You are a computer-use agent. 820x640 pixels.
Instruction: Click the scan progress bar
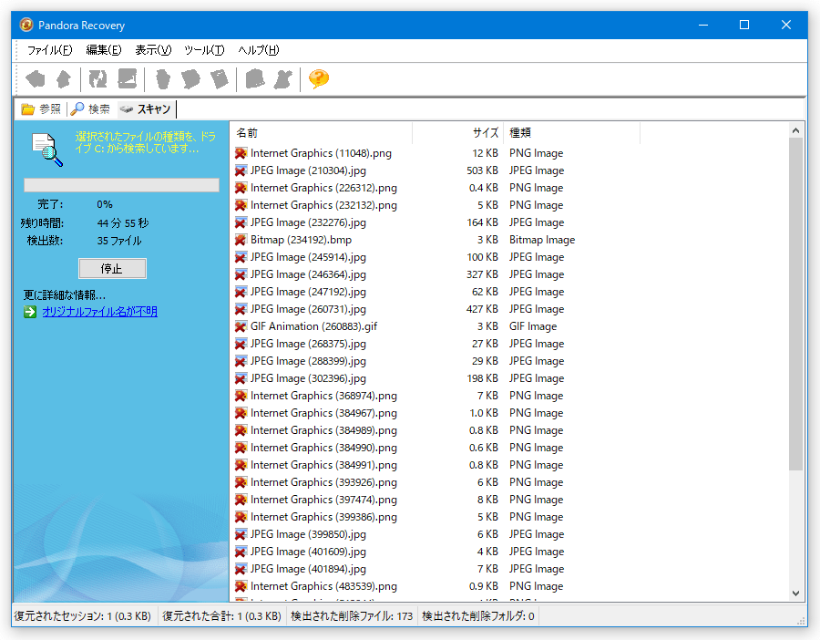(121, 185)
